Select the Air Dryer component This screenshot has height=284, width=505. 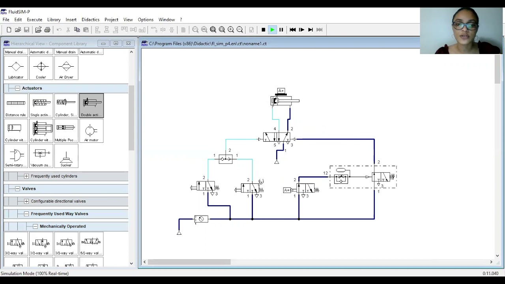(66, 68)
